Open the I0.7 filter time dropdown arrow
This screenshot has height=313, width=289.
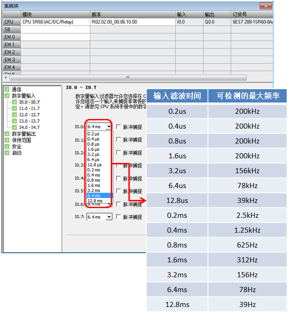(x=109, y=217)
